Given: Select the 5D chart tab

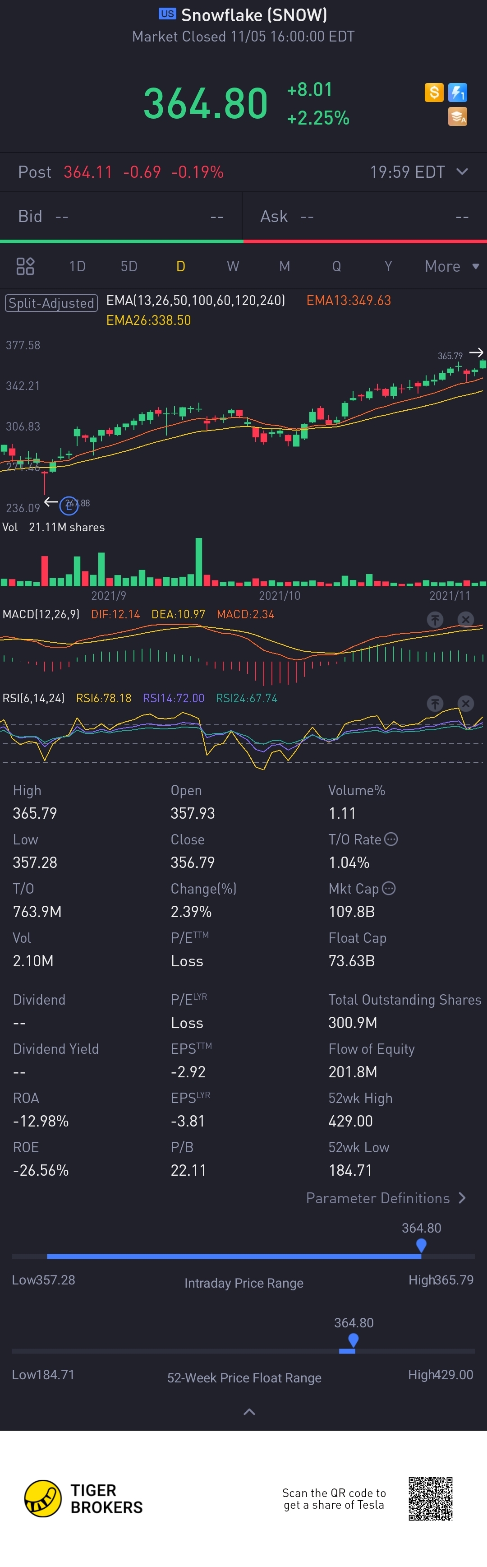Looking at the screenshot, I should (x=129, y=266).
